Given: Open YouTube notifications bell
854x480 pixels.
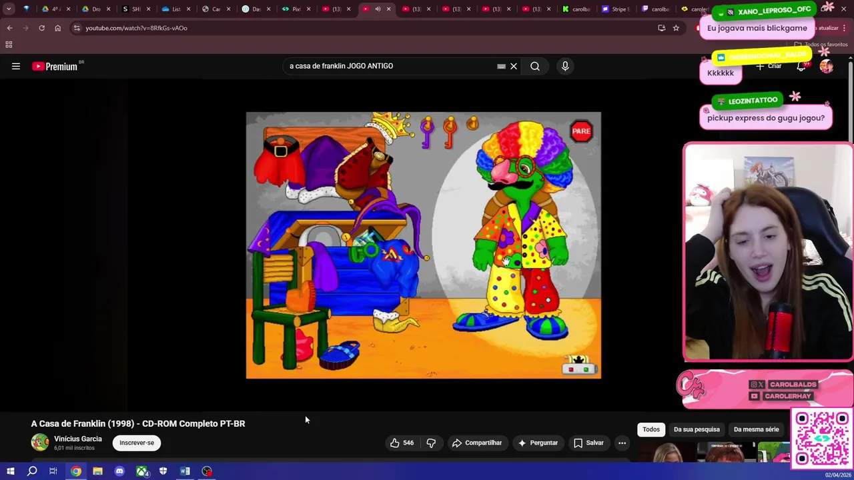Looking at the screenshot, I should point(801,66).
